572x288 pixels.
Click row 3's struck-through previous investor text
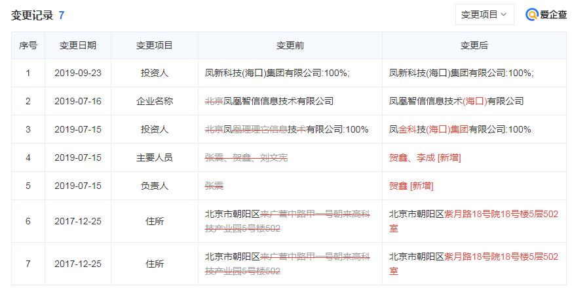[x=286, y=129]
